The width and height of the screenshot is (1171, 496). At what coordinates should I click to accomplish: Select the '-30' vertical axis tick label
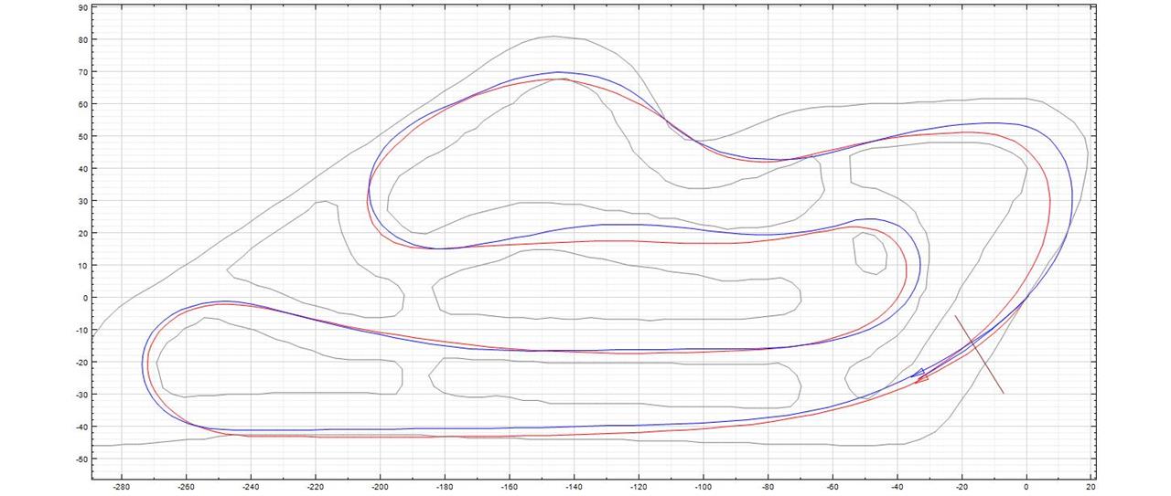(81, 395)
